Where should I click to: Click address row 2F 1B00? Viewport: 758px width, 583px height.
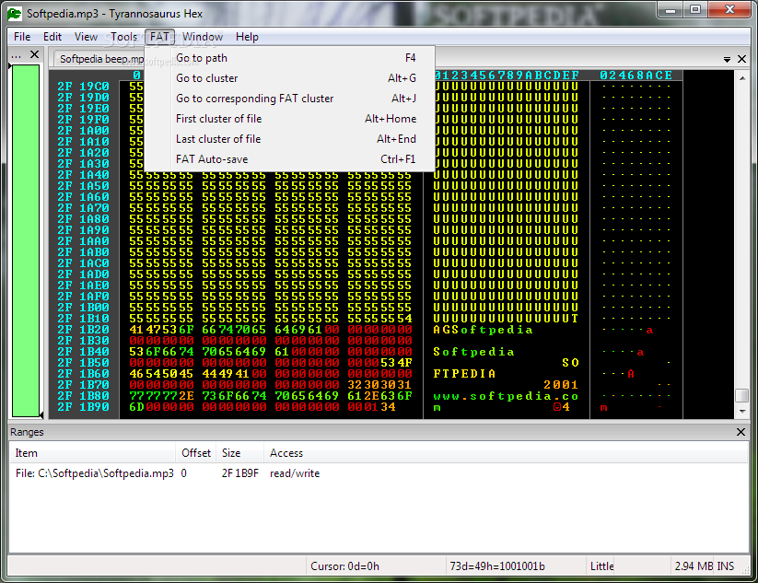84,308
